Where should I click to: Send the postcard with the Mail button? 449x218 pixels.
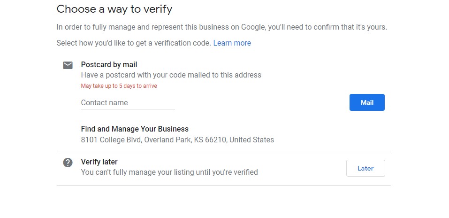367,102
